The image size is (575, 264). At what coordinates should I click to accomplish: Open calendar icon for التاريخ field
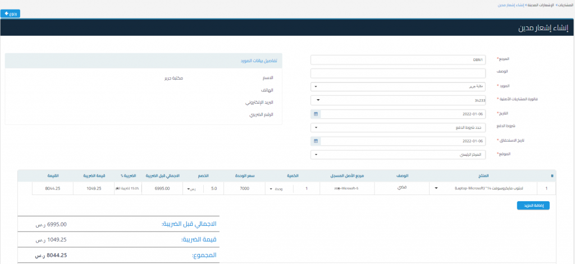click(316, 114)
